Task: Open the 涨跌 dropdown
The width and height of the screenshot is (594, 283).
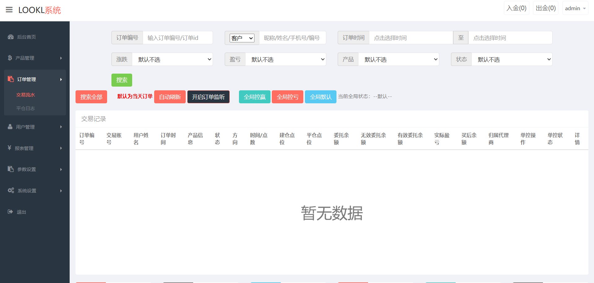Action: [x=172, y=59]
